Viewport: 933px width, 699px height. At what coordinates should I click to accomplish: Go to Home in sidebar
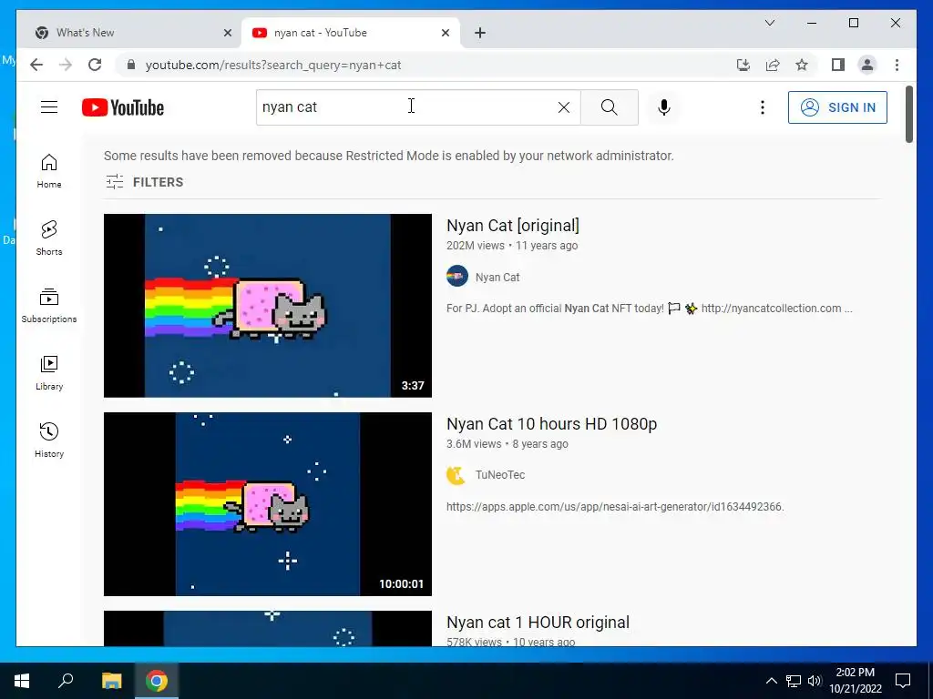(x=49, y=171)
